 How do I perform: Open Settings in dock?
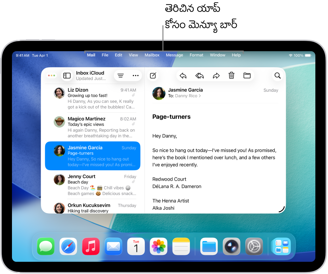(x=254, y=246)
